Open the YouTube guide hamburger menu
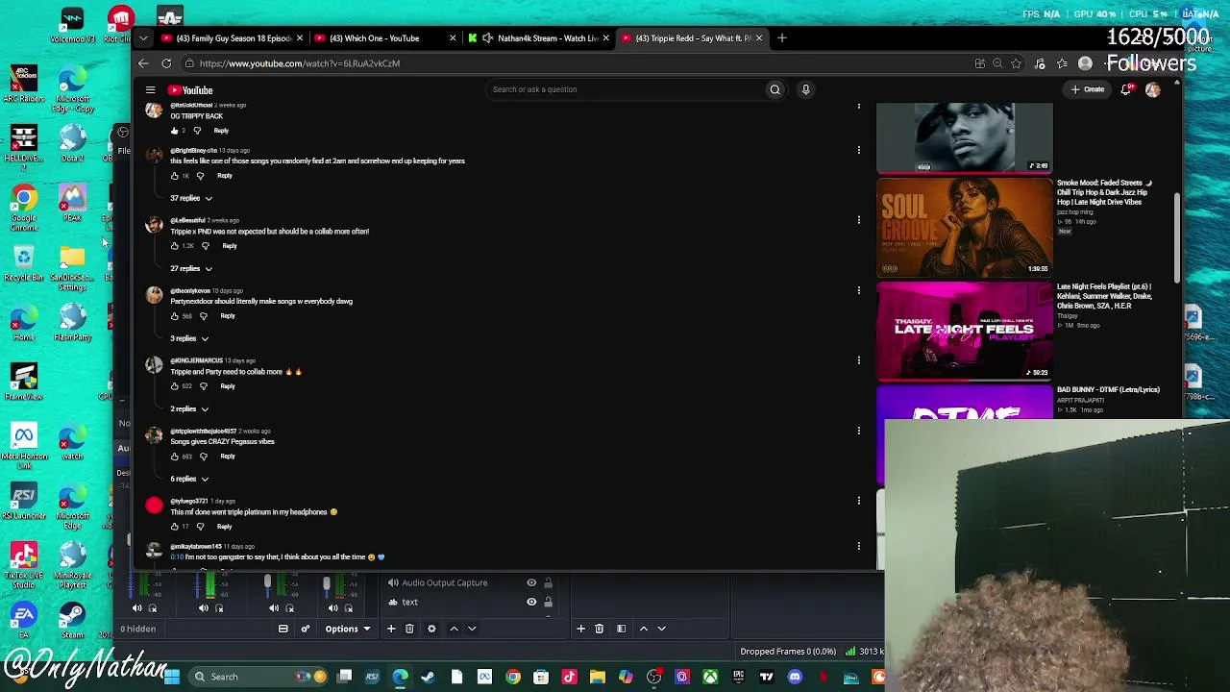Screen dimensions: 1230x692 coord(150,89)
